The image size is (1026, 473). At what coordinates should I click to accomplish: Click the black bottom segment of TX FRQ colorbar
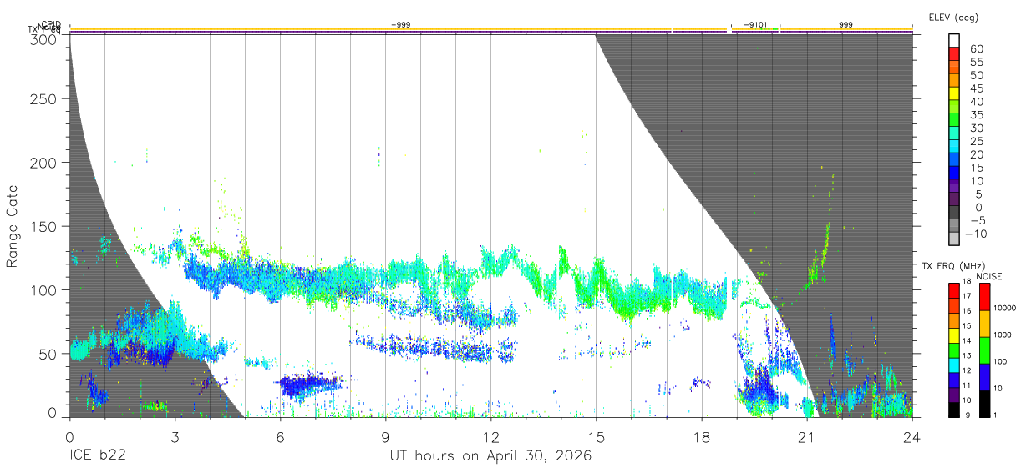click(955, 410)
